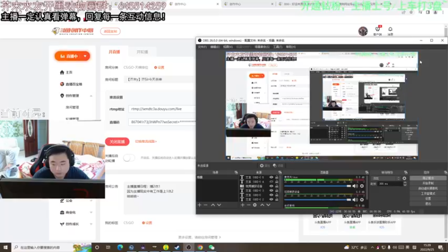Hide source 文本 (GDI+) 5 via eye icon
The height and width of the screenshot is (252, 448).
(x=271, y=177)
